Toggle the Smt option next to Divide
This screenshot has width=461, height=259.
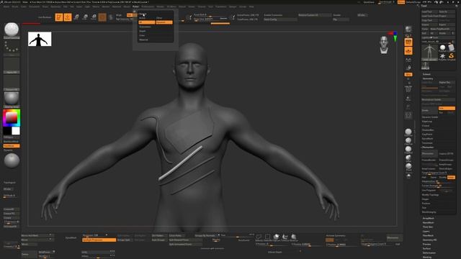(447, 109)
